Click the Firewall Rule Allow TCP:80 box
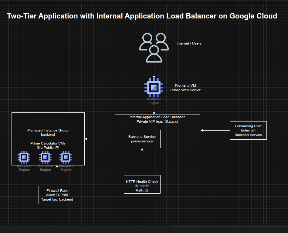 coord(57,195)
